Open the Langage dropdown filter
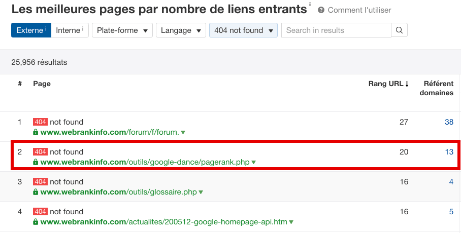The height and width of the screenshot is (233, 461). tap(181, 30)
